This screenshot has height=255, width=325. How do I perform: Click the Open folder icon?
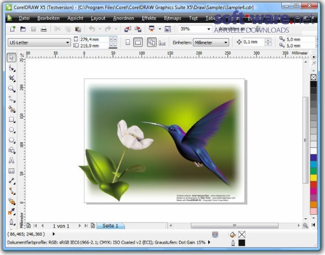(23, 29)
